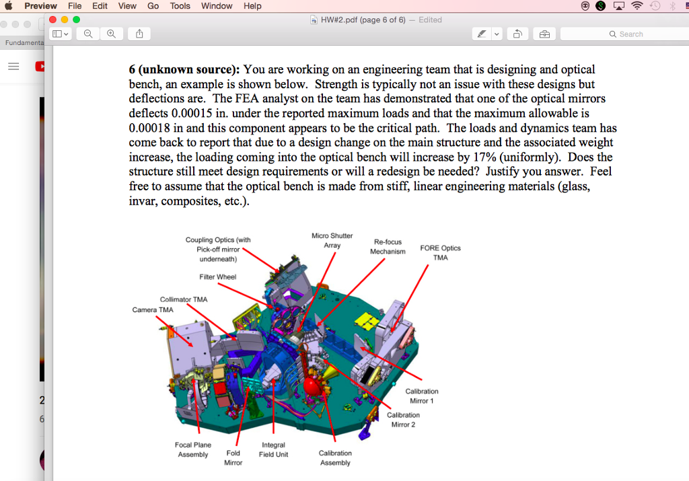The height and width of the screenshot is (481, 689).
Task: Click the HW#2.pdf document title
Action: [x=363, y=20]
